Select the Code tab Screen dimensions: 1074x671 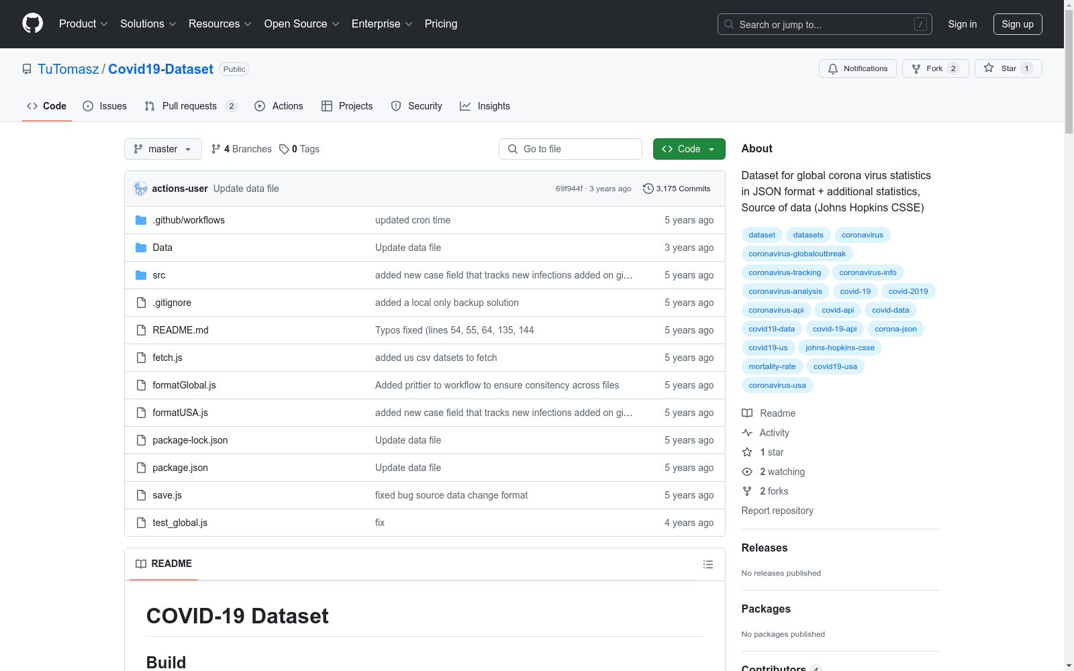[x=46, y=106]
